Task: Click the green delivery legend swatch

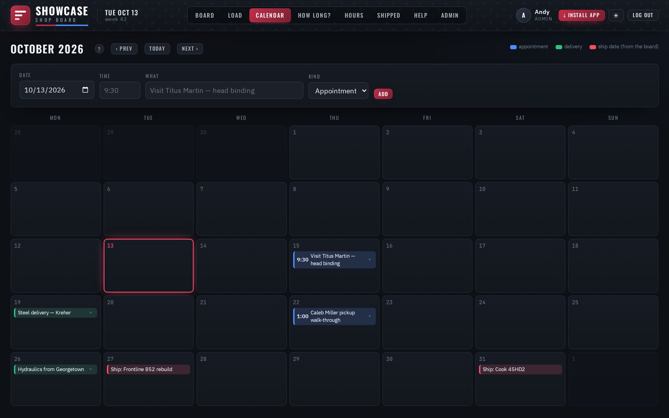Action: click(559, 47)
